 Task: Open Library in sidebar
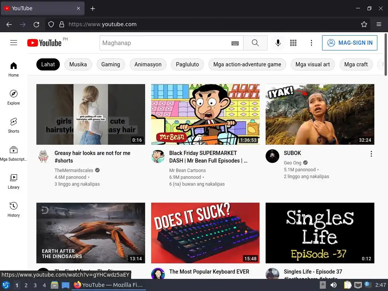pos(14,181)
